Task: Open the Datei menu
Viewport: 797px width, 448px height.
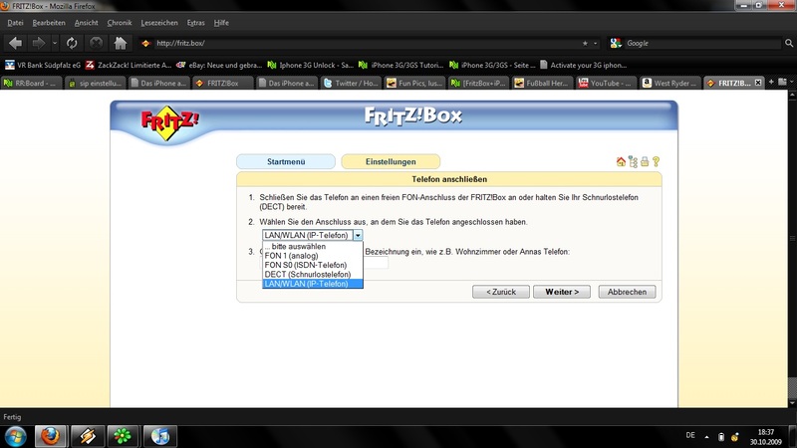Action: tap(15, 23)
